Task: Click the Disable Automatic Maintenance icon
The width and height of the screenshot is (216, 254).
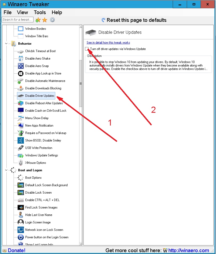Action: tap(20, 81)
